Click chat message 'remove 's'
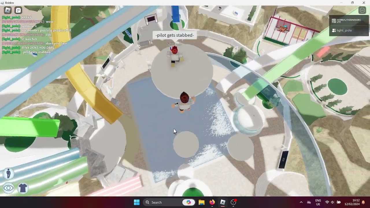370x208 pixels. (29, 26)
